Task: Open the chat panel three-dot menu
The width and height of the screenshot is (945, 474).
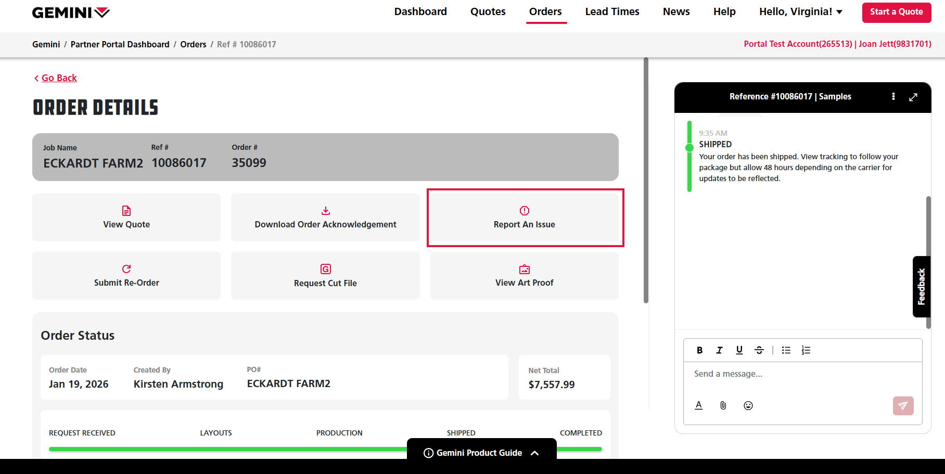Action: click(x=893, y=97)
